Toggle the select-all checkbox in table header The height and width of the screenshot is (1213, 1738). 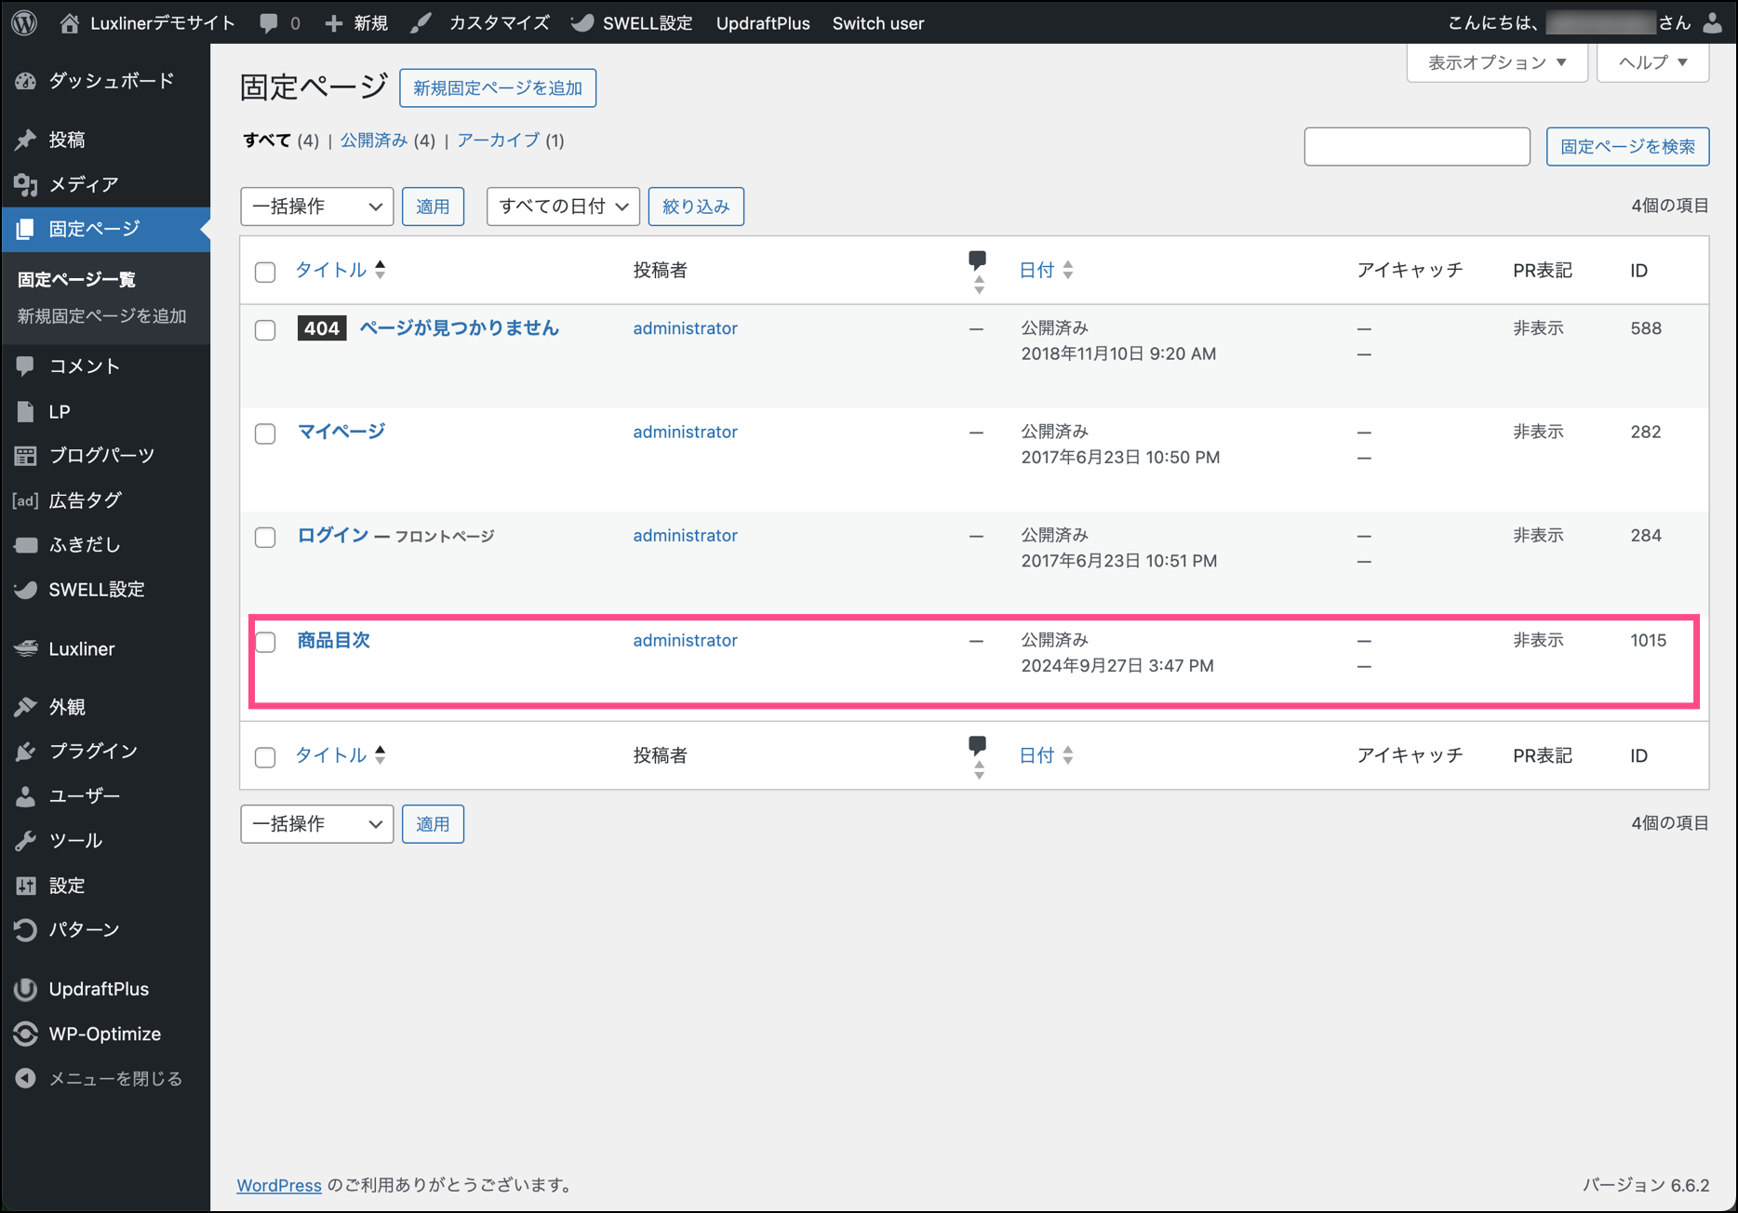pyautogui.click(x=265, y=272)
